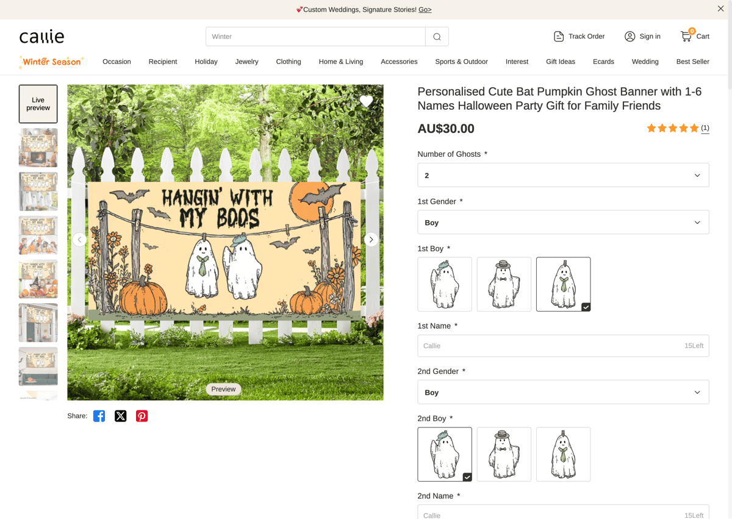Screen dimensions: 732x519
Task: Share on Pinterest
Action: click(142, 416)
